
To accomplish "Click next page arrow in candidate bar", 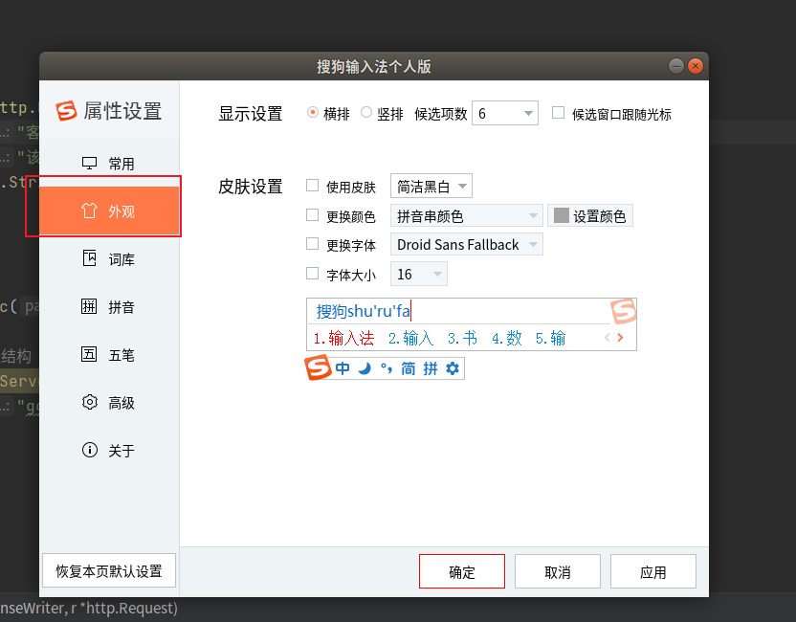I will 620,338.
